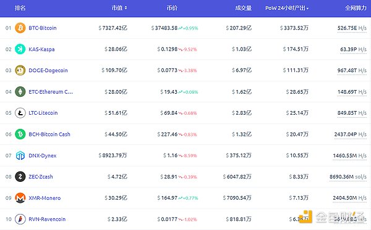Click Kaspa hashrate 63.39P H/s
The image size is (371, 230).
[354, 49]
